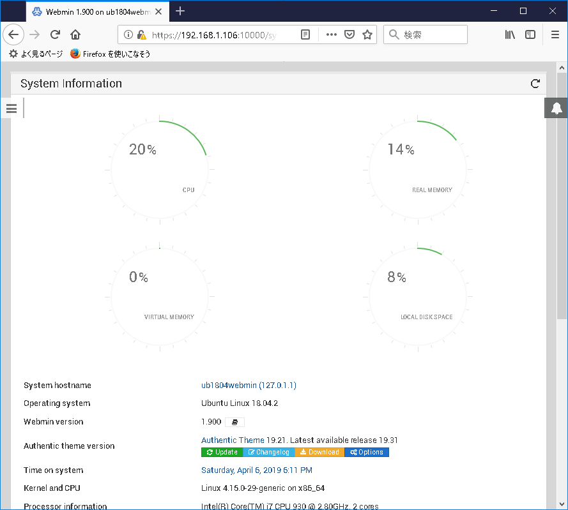Toggle reader view in address bar
Image resolution: width=568 pixels, height=510 pixels.
[305, 34]
